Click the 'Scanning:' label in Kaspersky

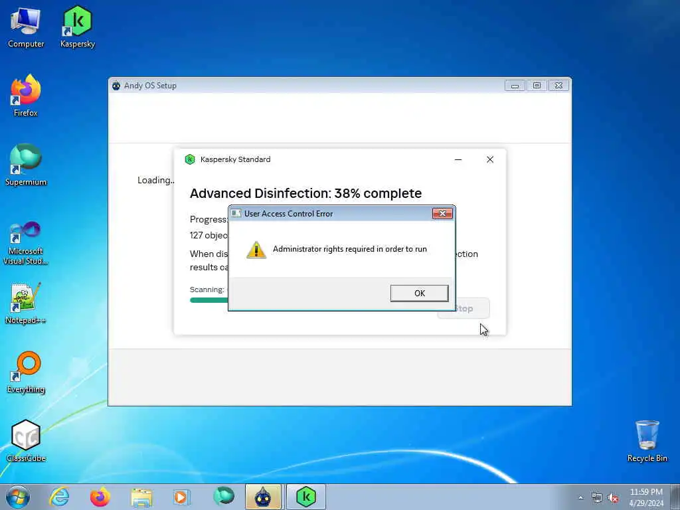point(207,290)
